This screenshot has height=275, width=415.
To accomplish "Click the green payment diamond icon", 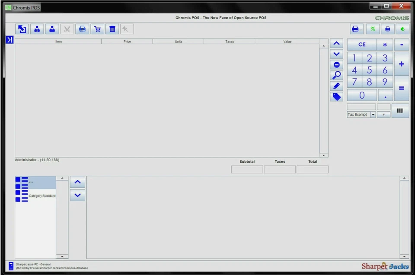I will 402,29.
